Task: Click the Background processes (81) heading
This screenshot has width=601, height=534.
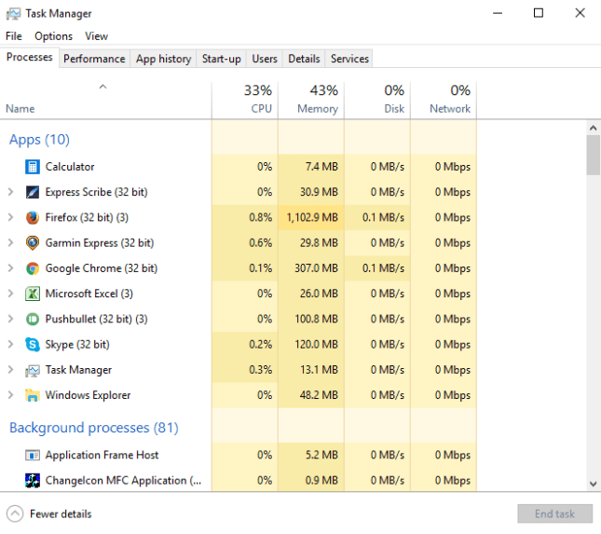Action: coord(94,428)
